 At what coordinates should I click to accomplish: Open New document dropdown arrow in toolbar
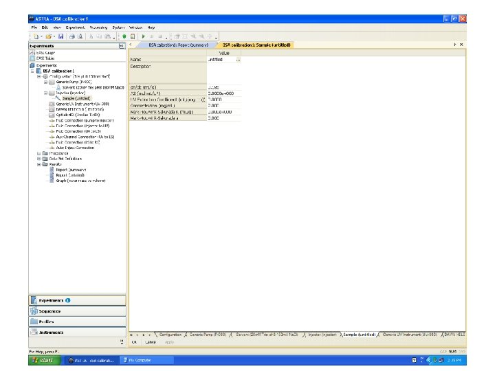pyautogui.click(x=41, y=36)
